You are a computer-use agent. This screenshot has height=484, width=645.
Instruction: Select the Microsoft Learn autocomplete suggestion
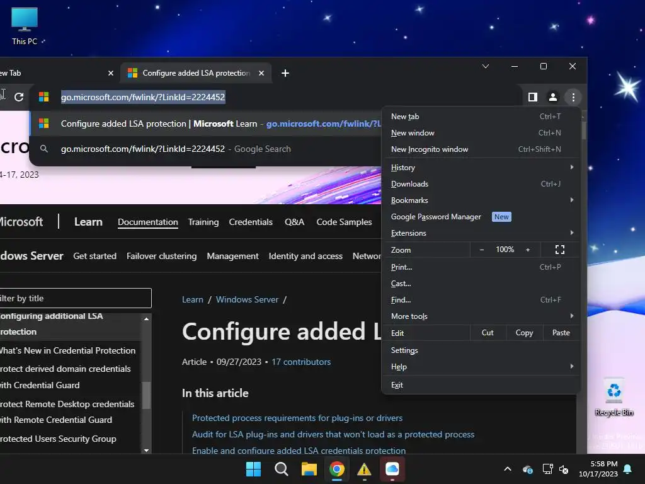coord(206,124)
